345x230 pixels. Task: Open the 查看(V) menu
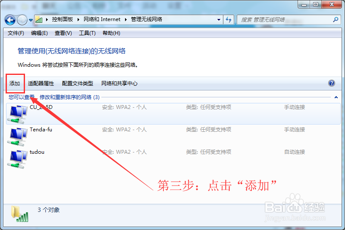[63, 33]
